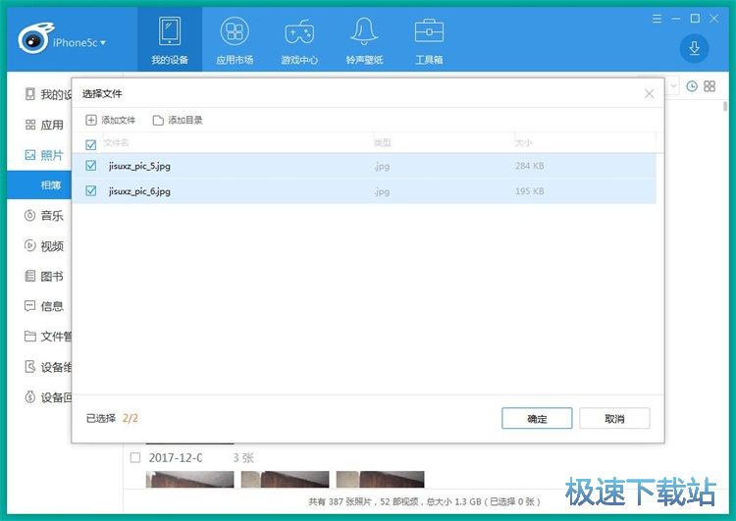Switch to grid view icon
The image size is (736, 521).
point(710,86)
